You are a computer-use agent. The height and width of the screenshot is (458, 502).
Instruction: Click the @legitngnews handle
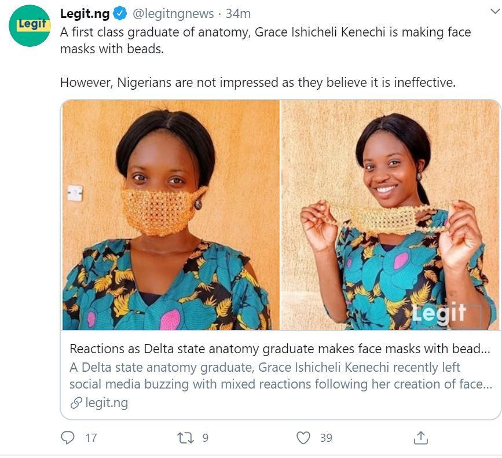173,13
